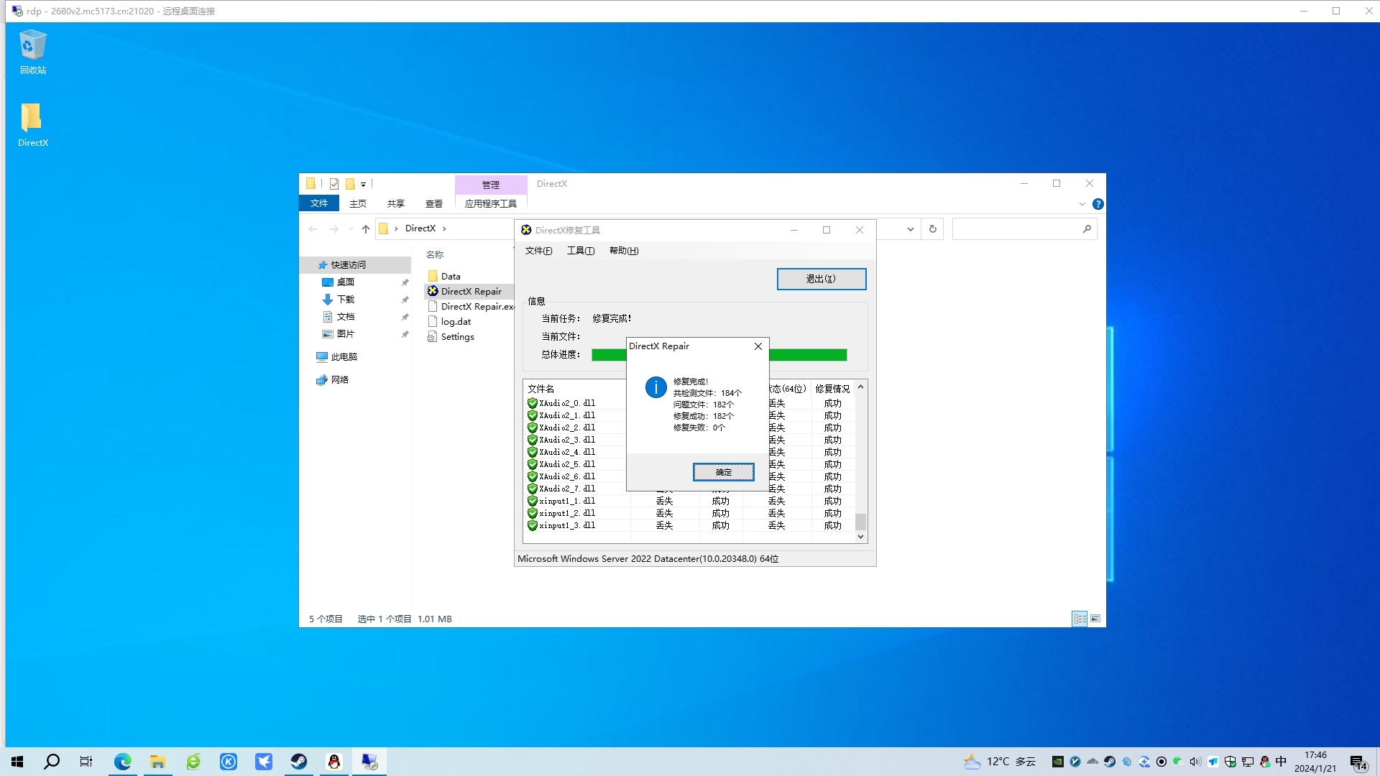
Task: Expand the address bar history dropdown
Action: 911,229
